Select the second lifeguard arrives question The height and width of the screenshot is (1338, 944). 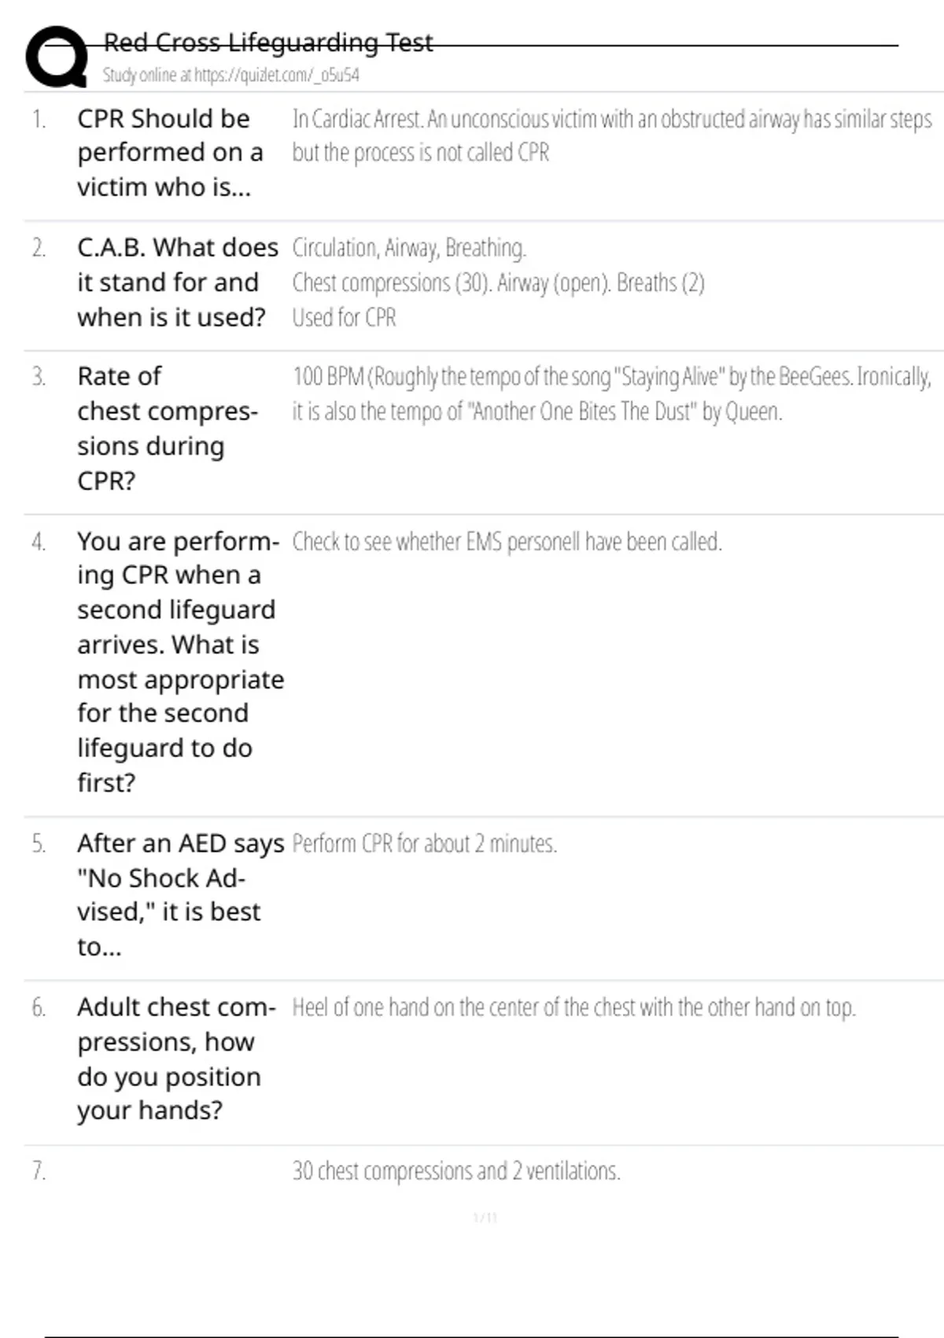point(180,661)
